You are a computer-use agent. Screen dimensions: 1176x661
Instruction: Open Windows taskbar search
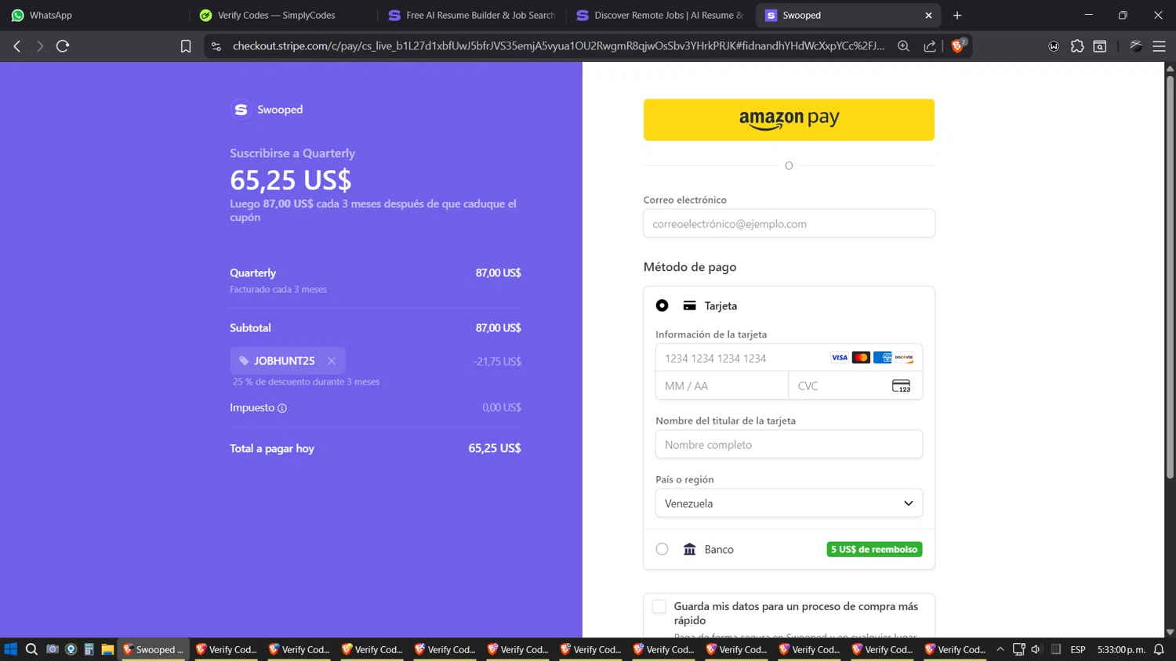(x=31, y=649)
